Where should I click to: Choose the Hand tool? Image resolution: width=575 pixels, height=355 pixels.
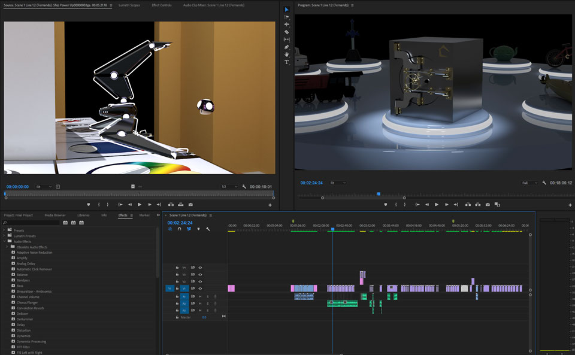286,54
